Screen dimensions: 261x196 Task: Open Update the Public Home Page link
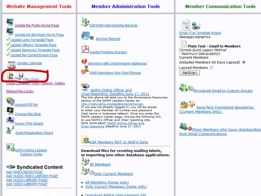pyautogui.click(x=37, y=25)
